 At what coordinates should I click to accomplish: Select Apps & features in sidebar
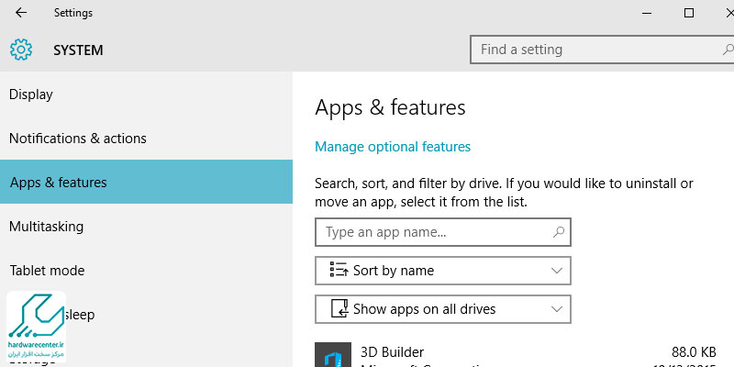[x=146, y=182]
